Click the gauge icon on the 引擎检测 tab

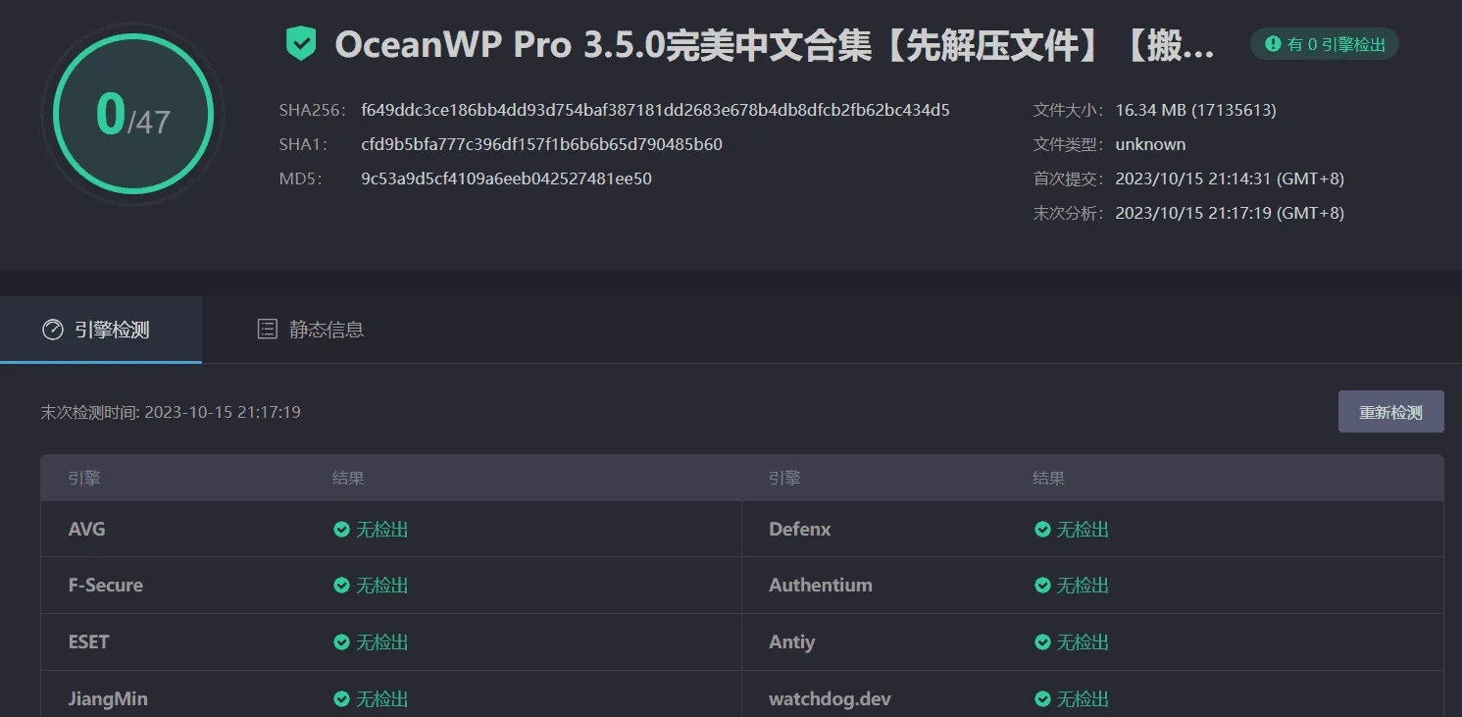click(53, 330)
